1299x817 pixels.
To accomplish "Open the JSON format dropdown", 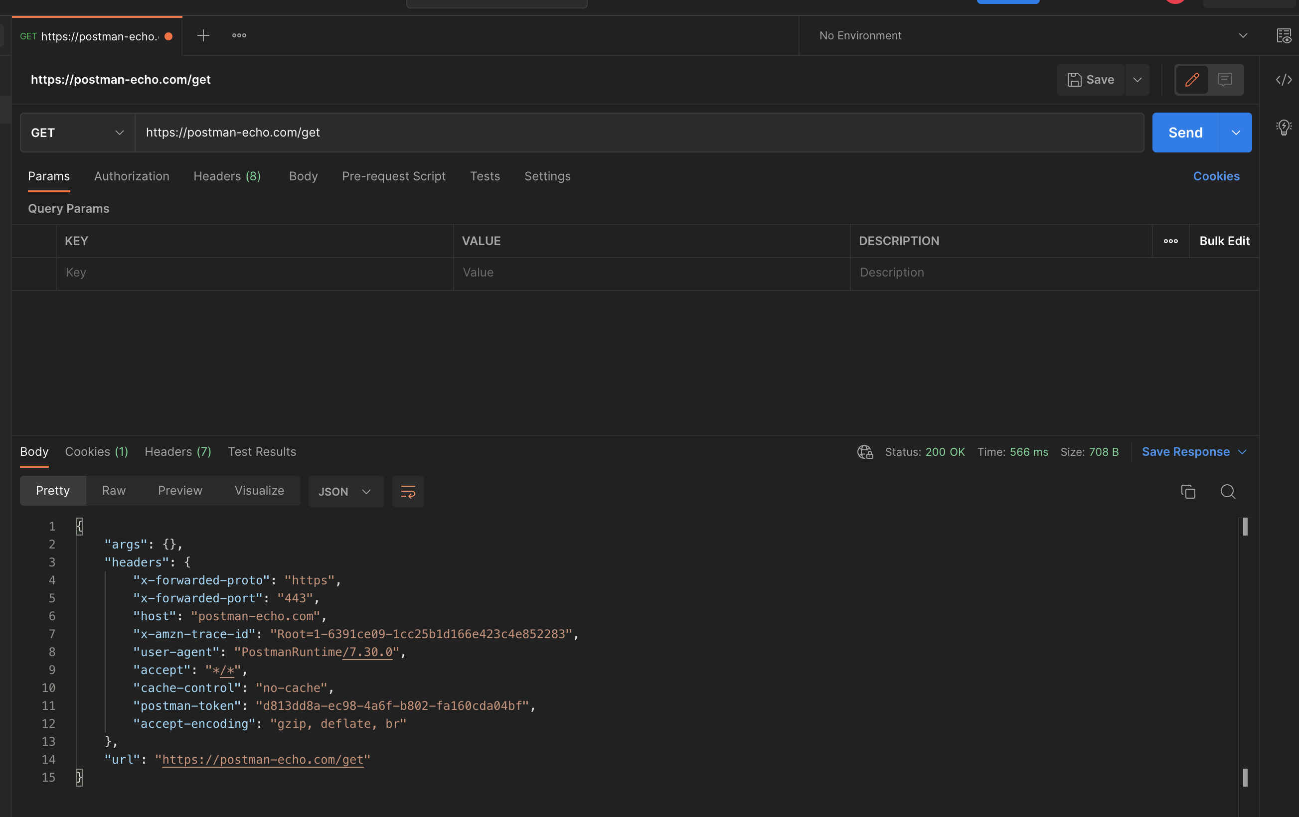I will (345, 491).
